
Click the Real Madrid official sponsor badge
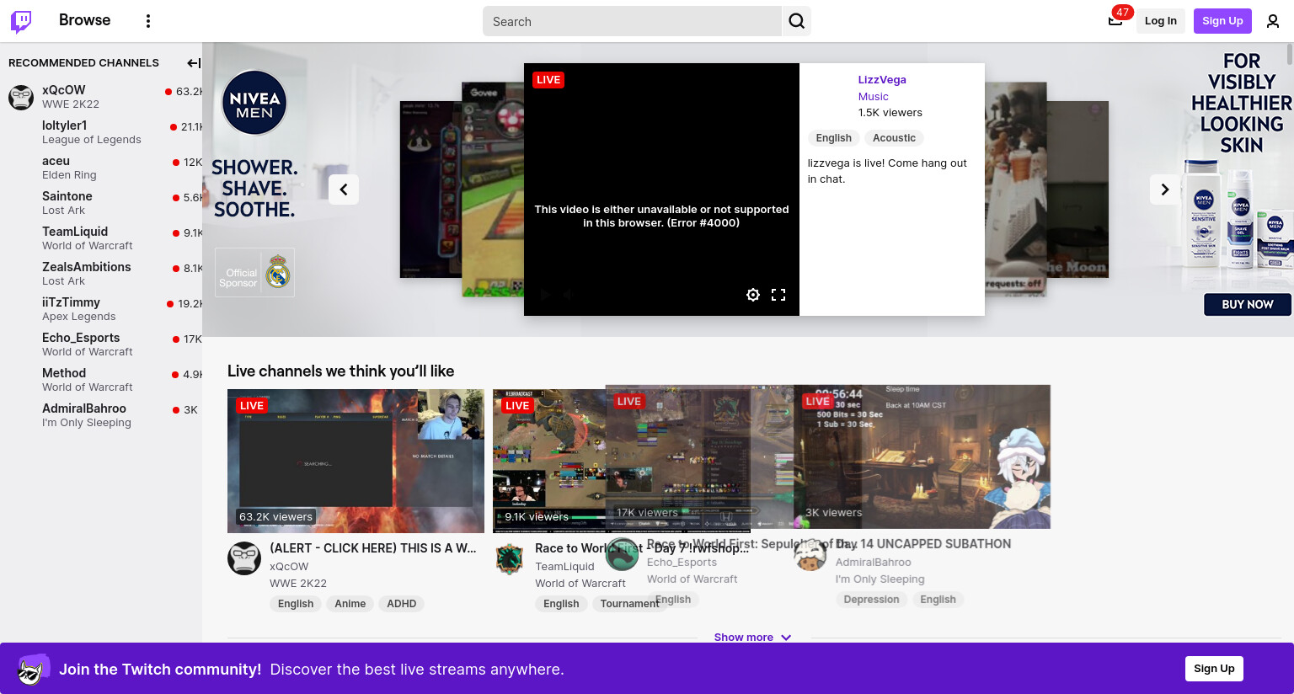[x=254, y=273]
